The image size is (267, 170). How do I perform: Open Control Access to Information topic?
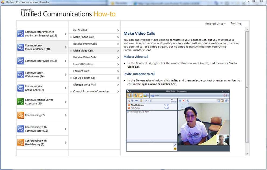[91, 91]
